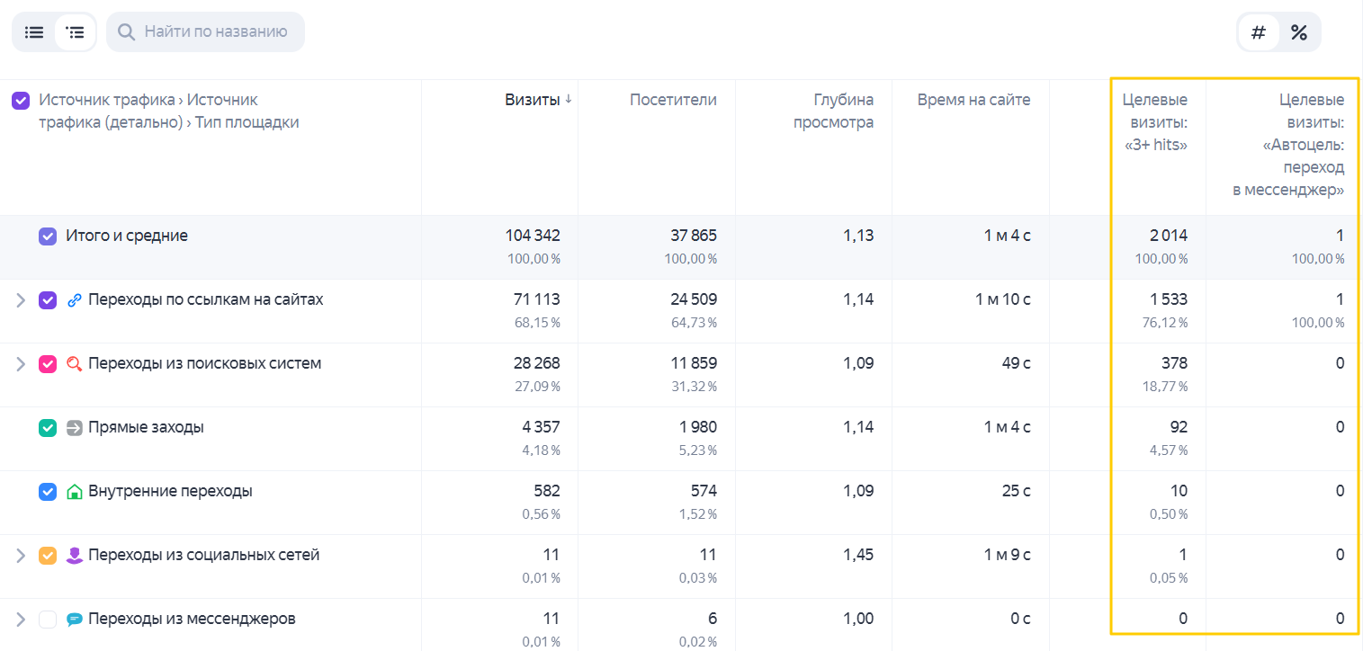Click the search engines magnifier icon
The height and width of the screenshot is (651, 1363).
coord(75,364)
